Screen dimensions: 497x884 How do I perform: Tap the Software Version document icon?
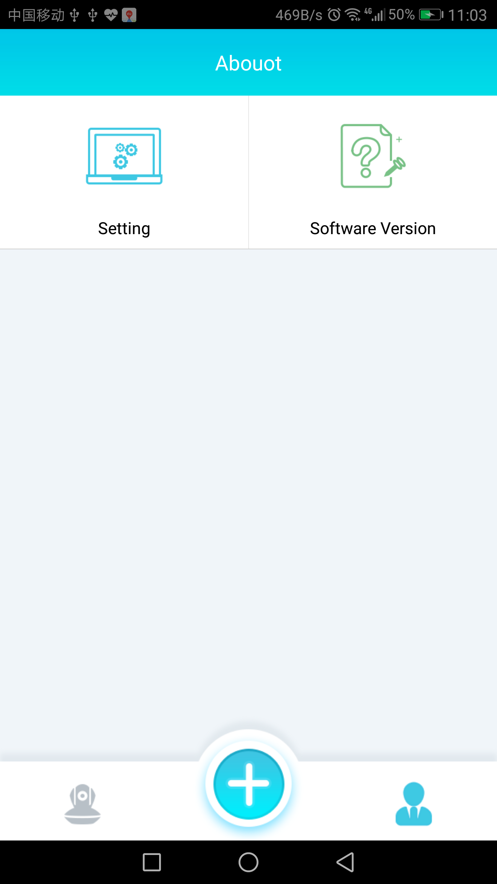373,156
